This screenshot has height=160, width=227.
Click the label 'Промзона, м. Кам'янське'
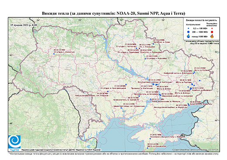tap(142, 88)
